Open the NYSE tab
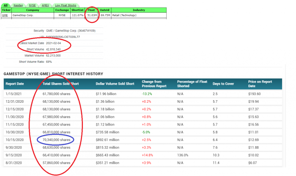Image resolution: width=296 pixels, height=176 pixels. 32,5
